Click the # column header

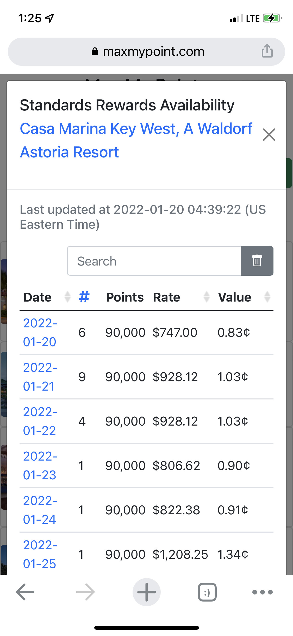tap(84, 297)
